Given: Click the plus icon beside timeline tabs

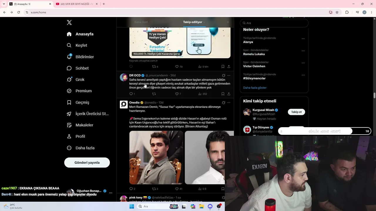Looking at the screenshot, I should [228, 22].
